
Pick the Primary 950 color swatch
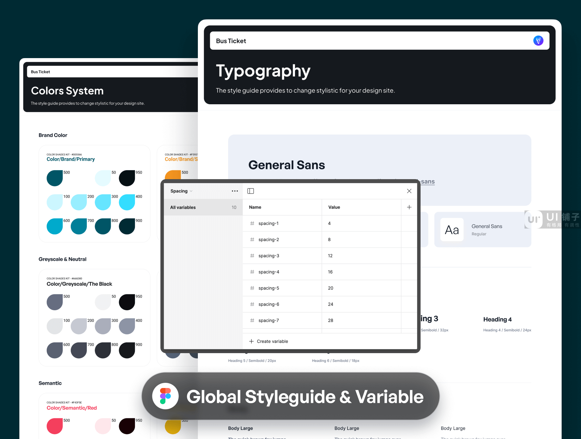[x=127, y=178]
